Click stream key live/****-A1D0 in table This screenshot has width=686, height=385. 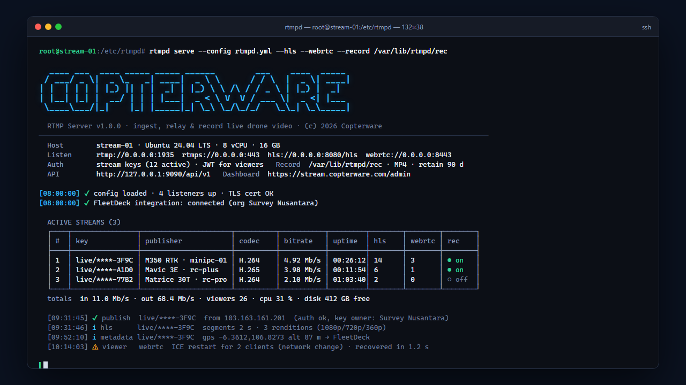pos(105,270)
